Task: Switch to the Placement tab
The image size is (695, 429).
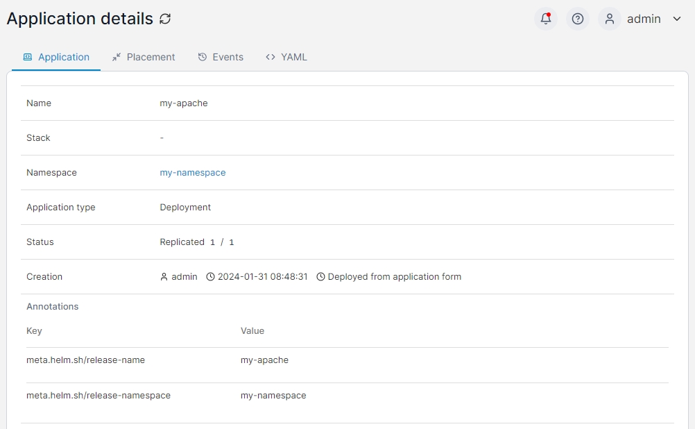Action: click(x=144, y=57)
